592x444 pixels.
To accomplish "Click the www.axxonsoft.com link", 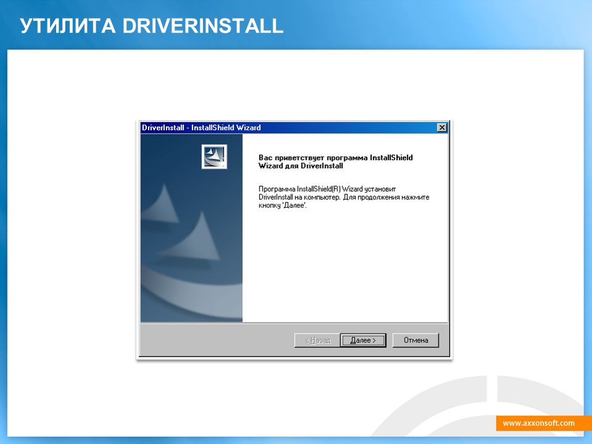I will click(x=539, y=423).
